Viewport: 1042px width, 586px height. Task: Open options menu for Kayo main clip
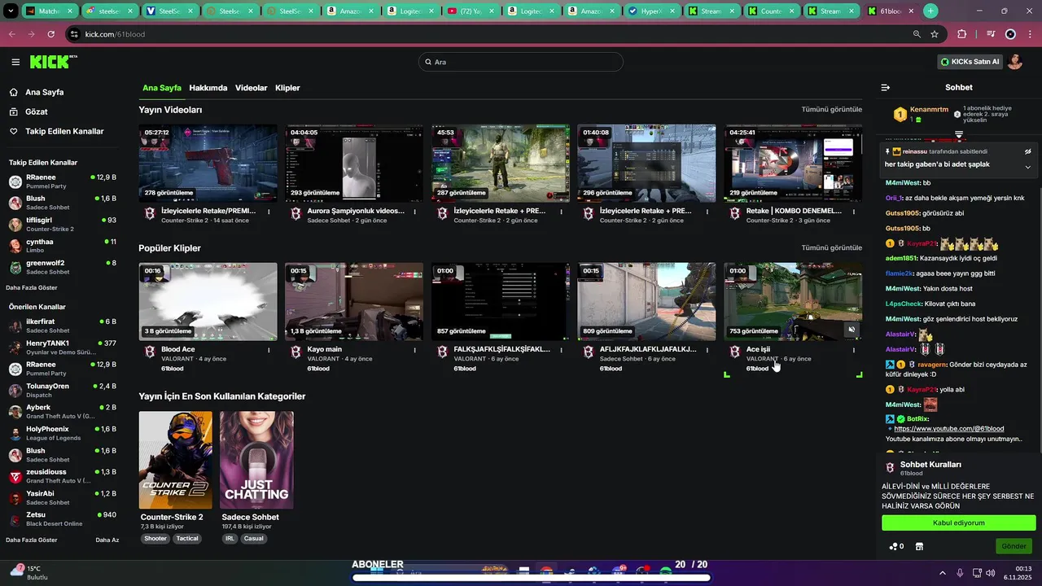pyautogui.click(x=414, y=350)
